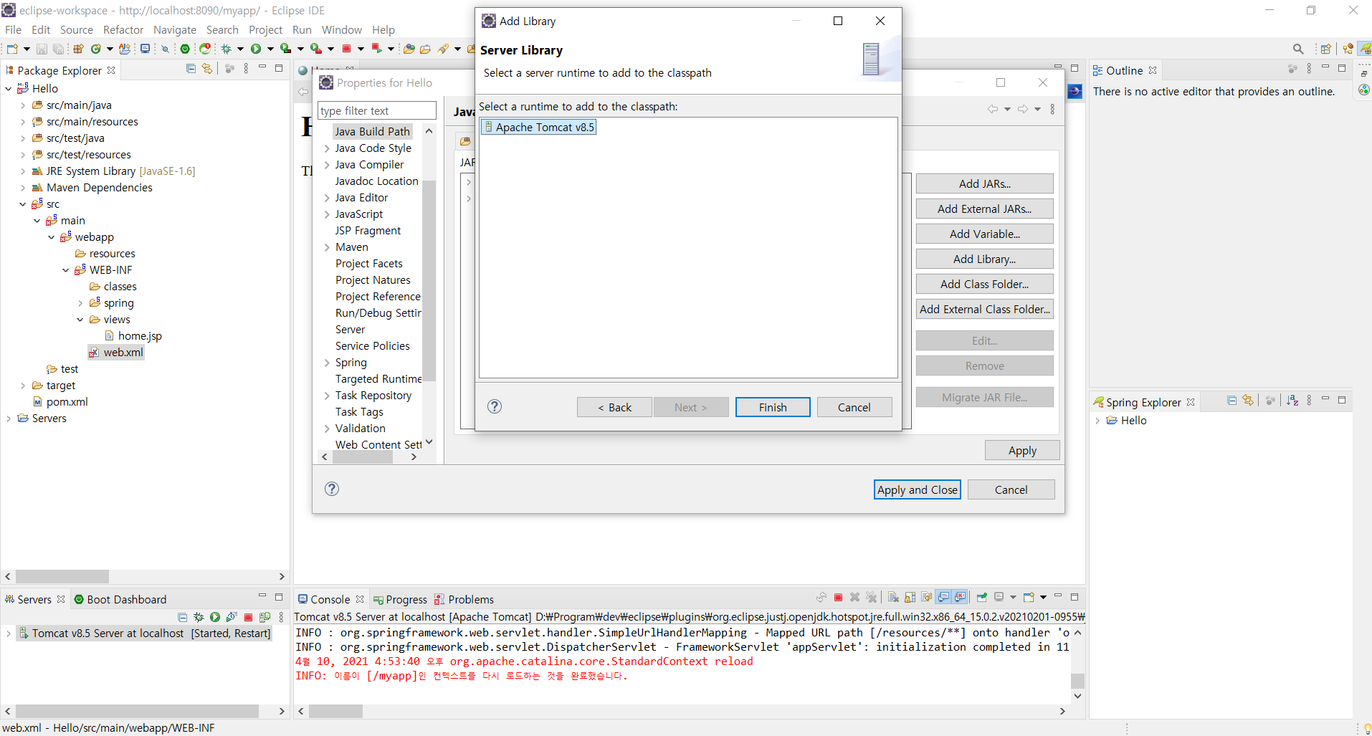Click Console vertical scrollbar thumb

[x=1077, y=681]
